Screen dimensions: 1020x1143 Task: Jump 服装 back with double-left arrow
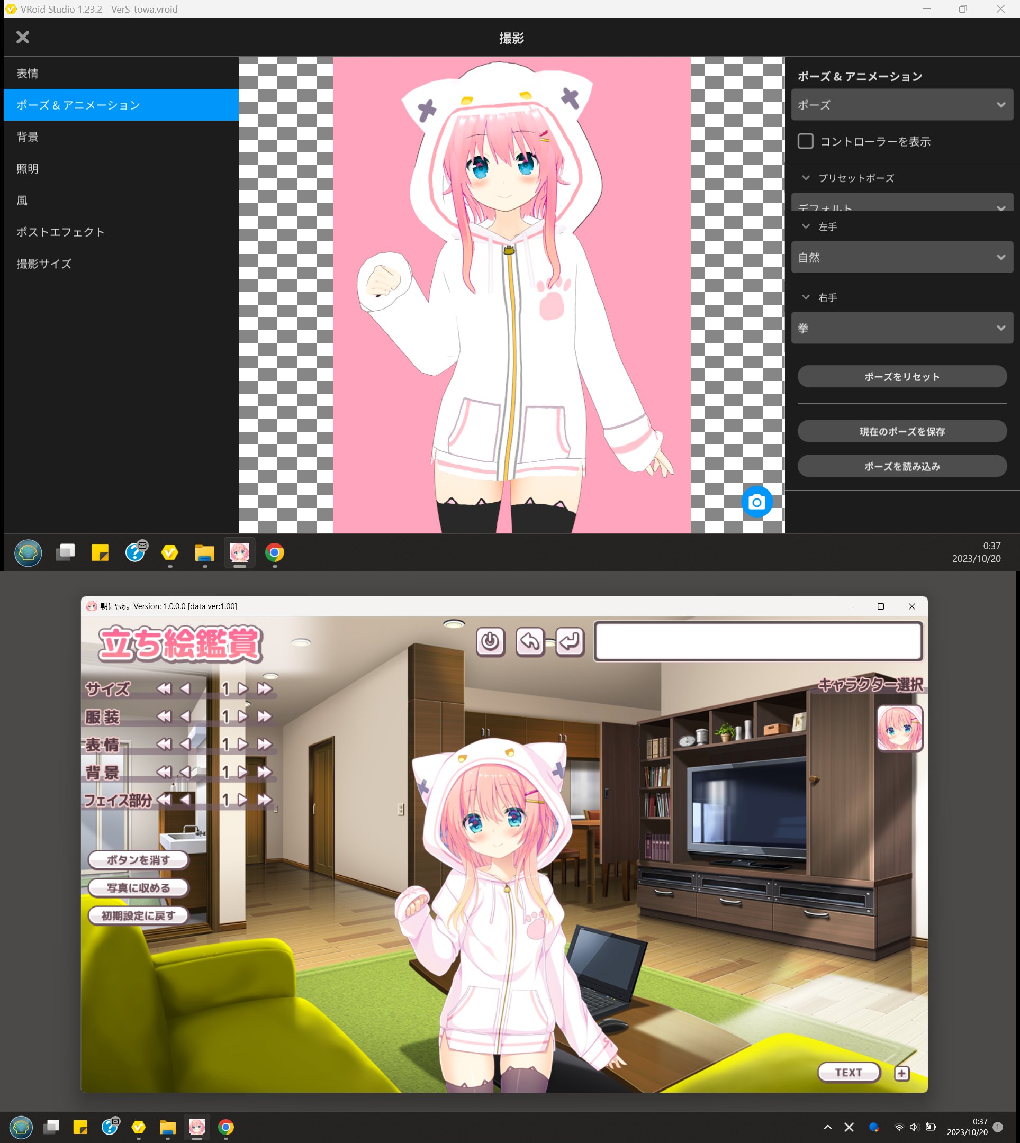[x=164, y=716]
